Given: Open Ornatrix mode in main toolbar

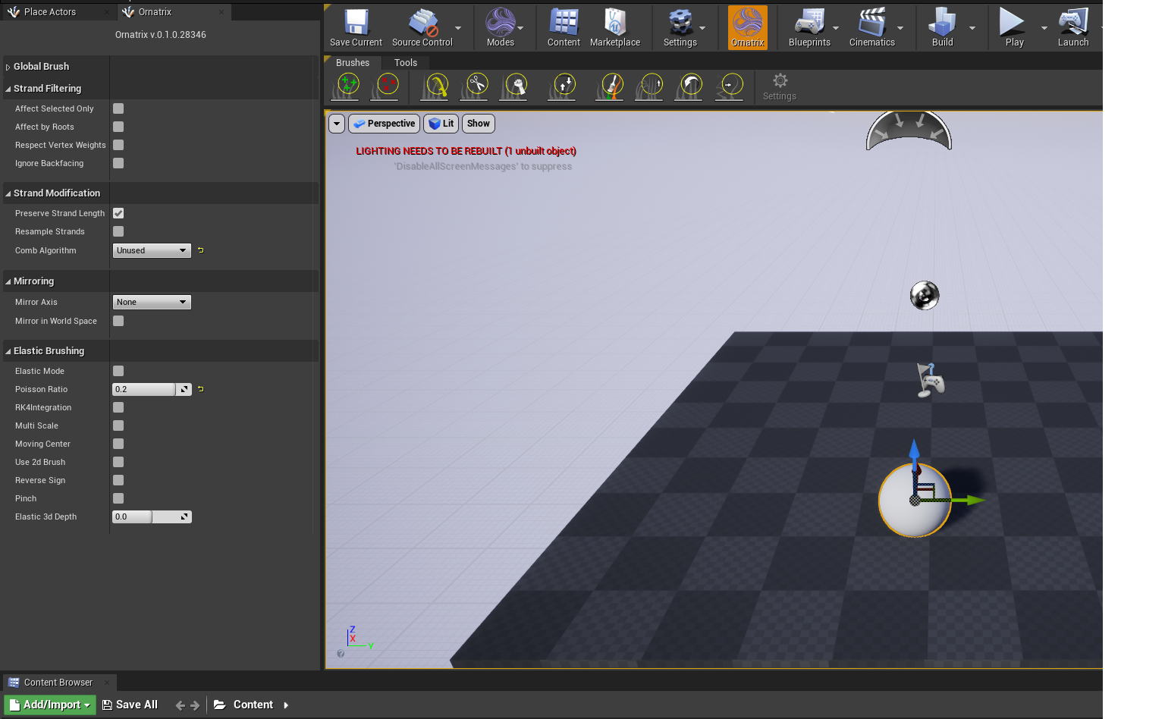Looking at the screenshot, I should coord(747,28).
